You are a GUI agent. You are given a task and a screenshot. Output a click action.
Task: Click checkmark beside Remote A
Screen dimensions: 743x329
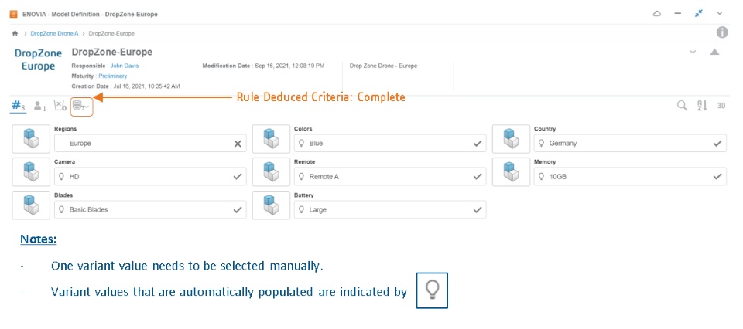478,176
